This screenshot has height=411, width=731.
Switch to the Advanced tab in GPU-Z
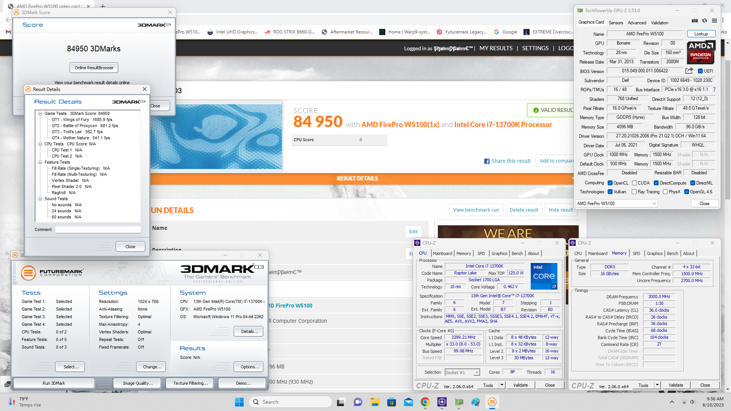coord(637,23)
